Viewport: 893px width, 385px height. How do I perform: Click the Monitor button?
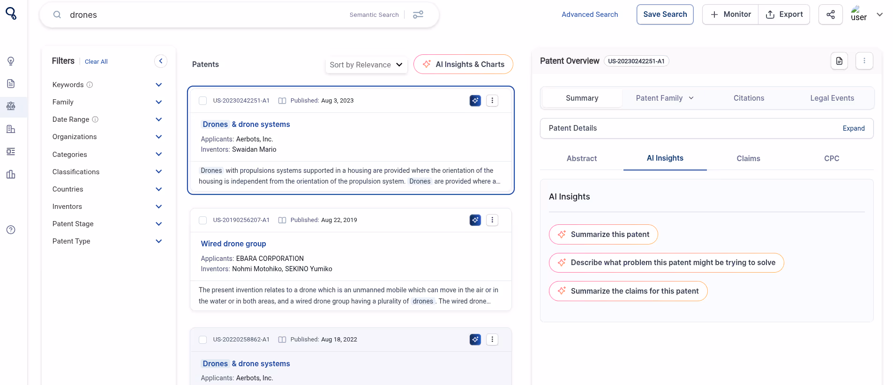[x=730, y=15]
